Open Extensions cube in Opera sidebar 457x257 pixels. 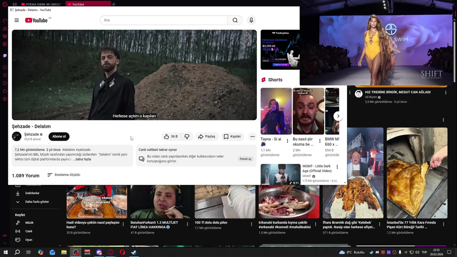coord(5,91)
